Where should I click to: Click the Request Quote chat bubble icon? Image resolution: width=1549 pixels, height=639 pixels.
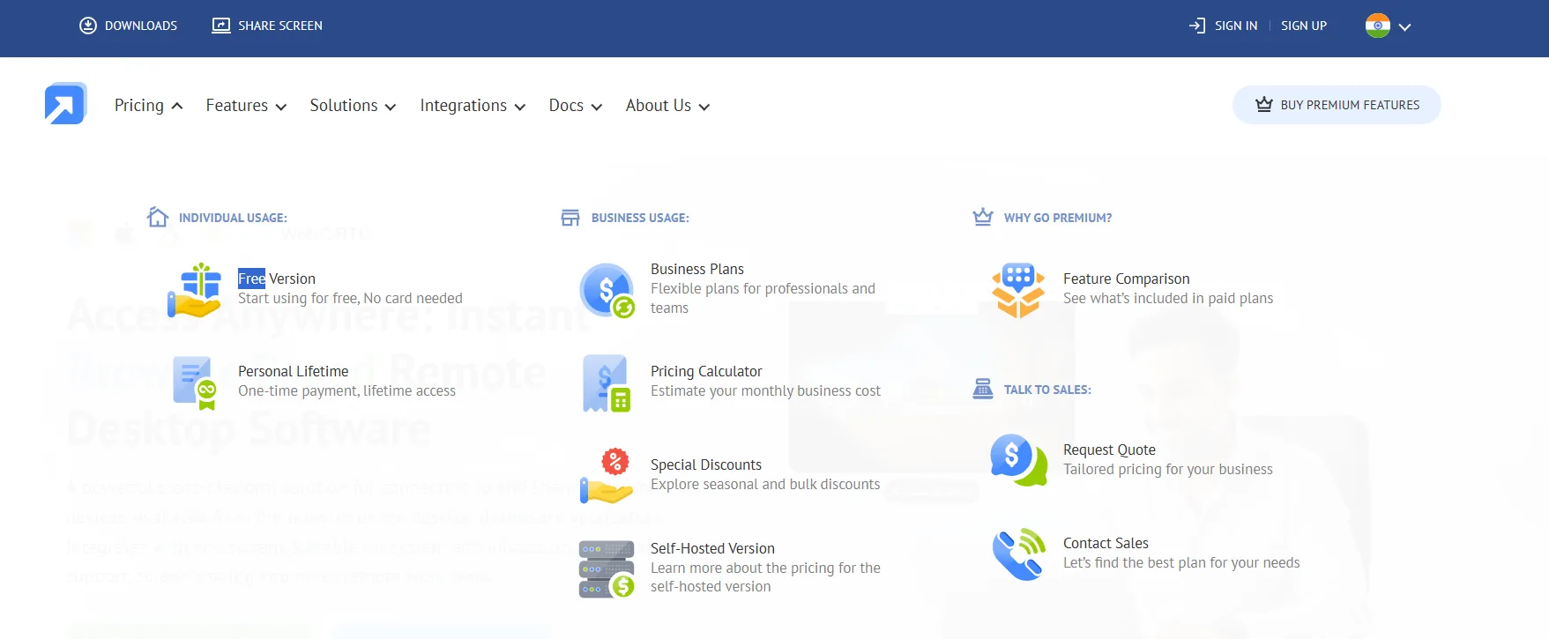pos(1018,459)
